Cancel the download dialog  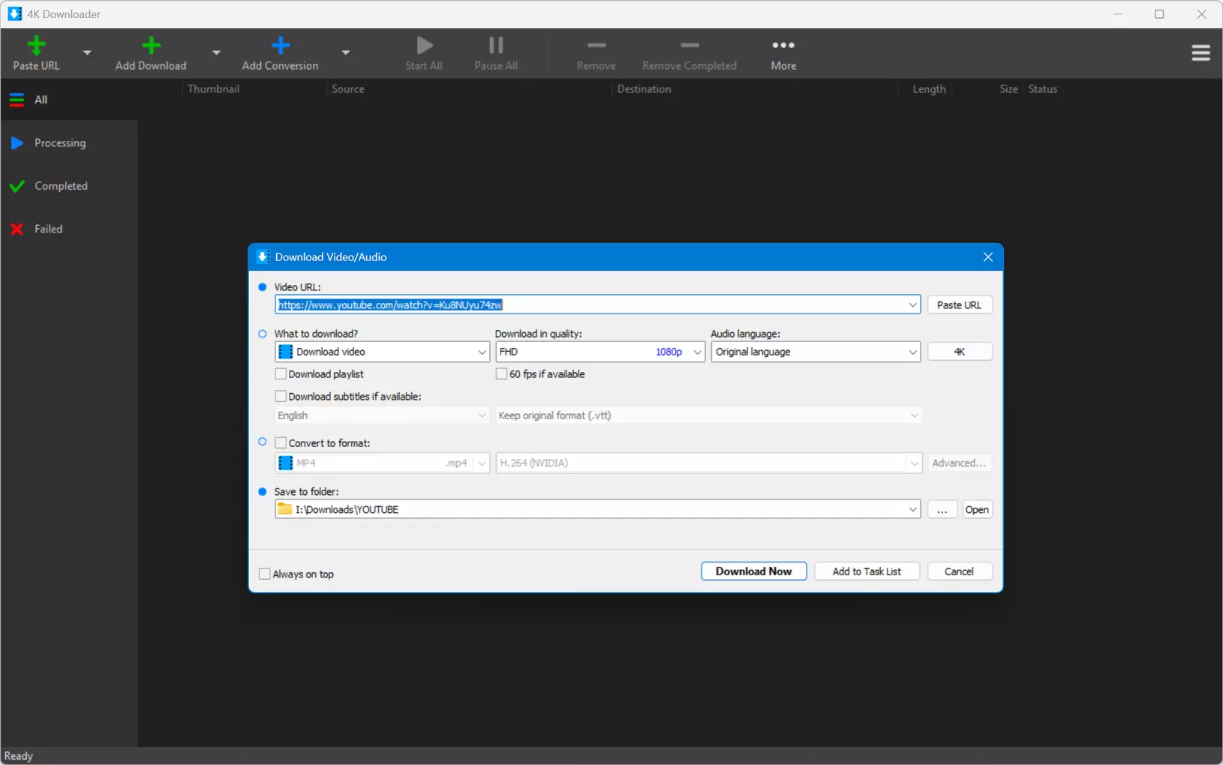960,571
